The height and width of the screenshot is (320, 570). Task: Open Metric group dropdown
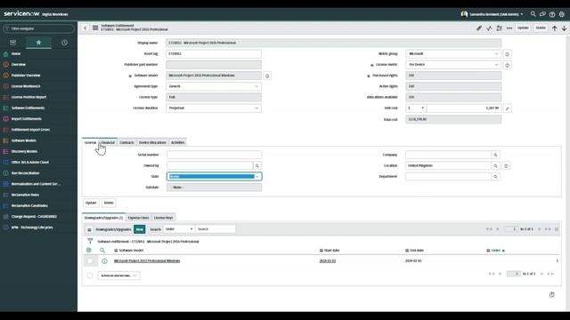click(453, 53)
